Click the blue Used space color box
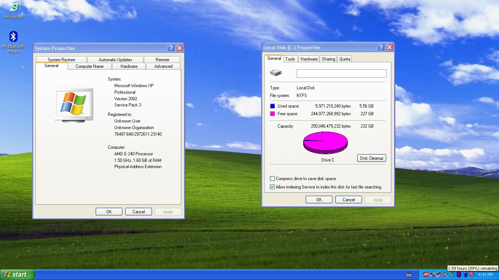The width and height of the screenshot is (499, 280). coord(272,106)
